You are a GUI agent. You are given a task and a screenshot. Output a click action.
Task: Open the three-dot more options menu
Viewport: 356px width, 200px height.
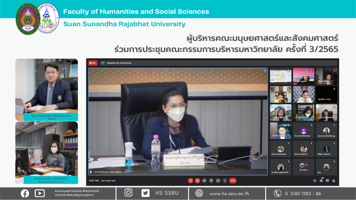pyautogui.click(x=225, y=180)
